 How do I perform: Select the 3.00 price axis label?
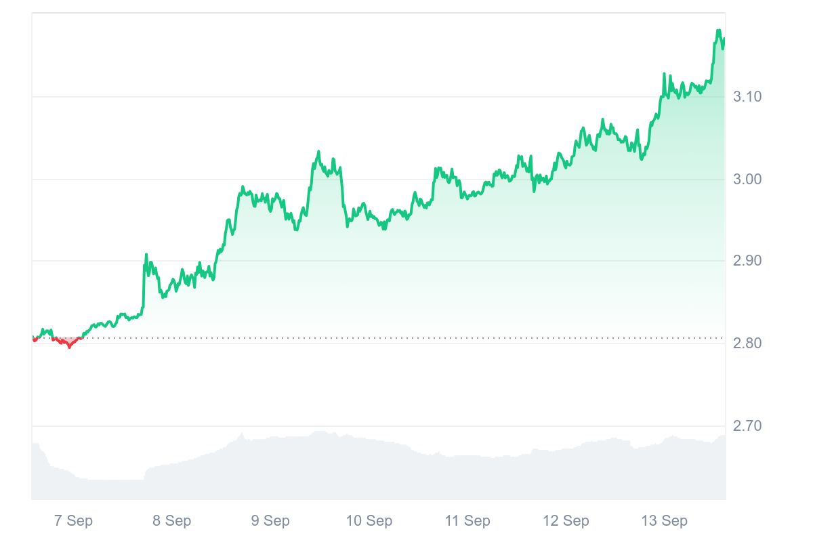(747, 180)
